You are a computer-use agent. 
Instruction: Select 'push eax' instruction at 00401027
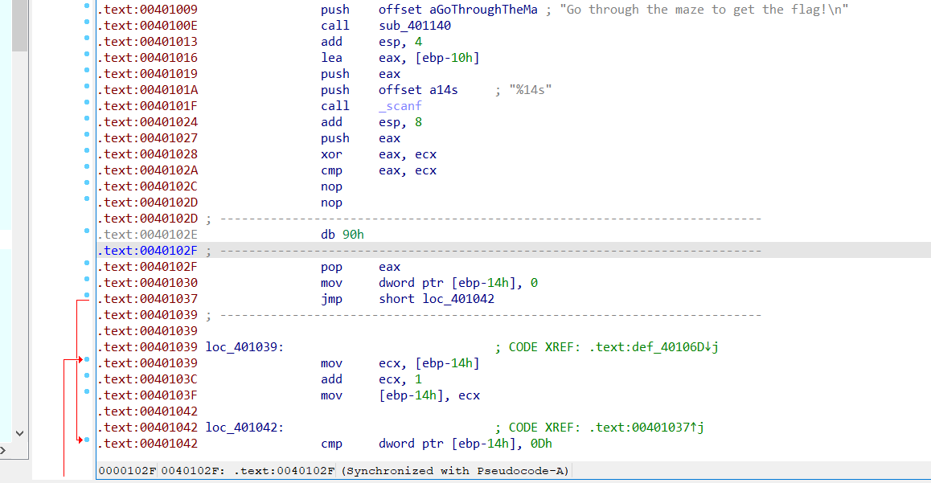pyautogui.click(x=360, y=137)
